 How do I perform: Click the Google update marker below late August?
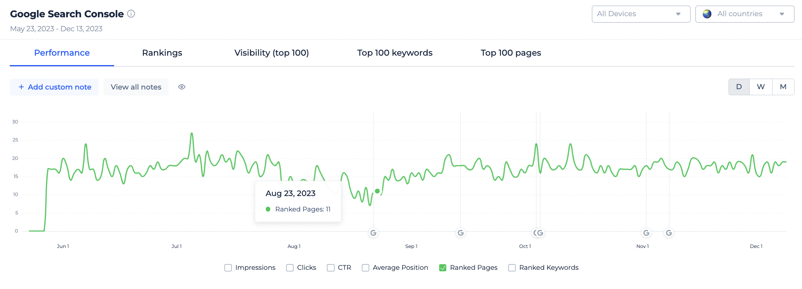[x=374, y=233]
